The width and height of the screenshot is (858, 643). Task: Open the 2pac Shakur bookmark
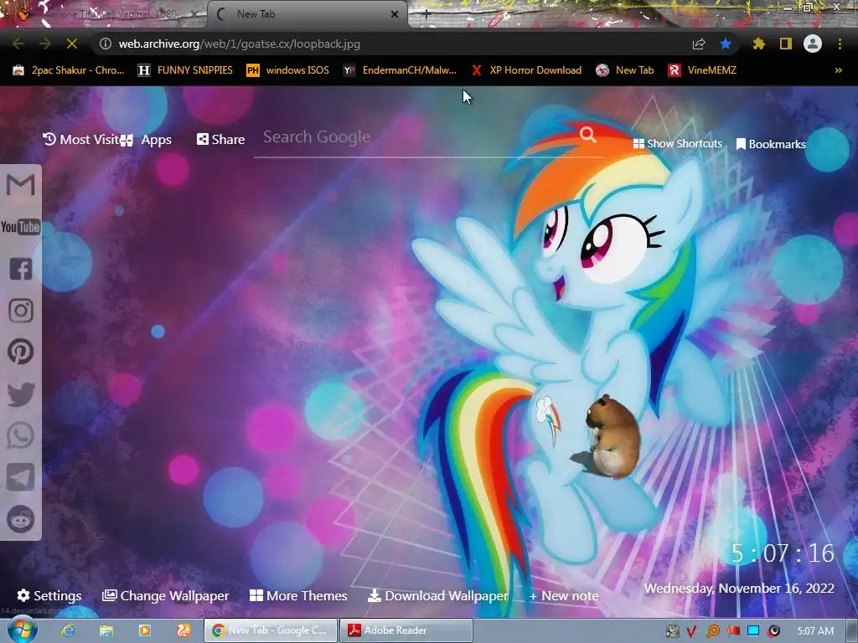pyautogui.click(x=69, y=70)
